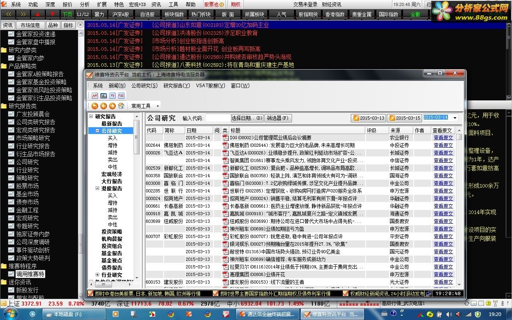Click the red up triangle button
The width and height of the screenshot is (512, 320).
pos(38,14)
